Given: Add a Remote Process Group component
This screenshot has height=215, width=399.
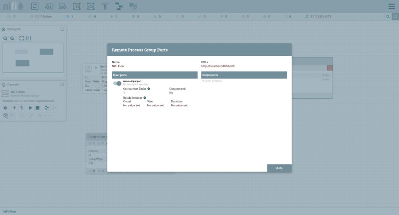Looking at the screenshot, I should (x=91, y=6).
